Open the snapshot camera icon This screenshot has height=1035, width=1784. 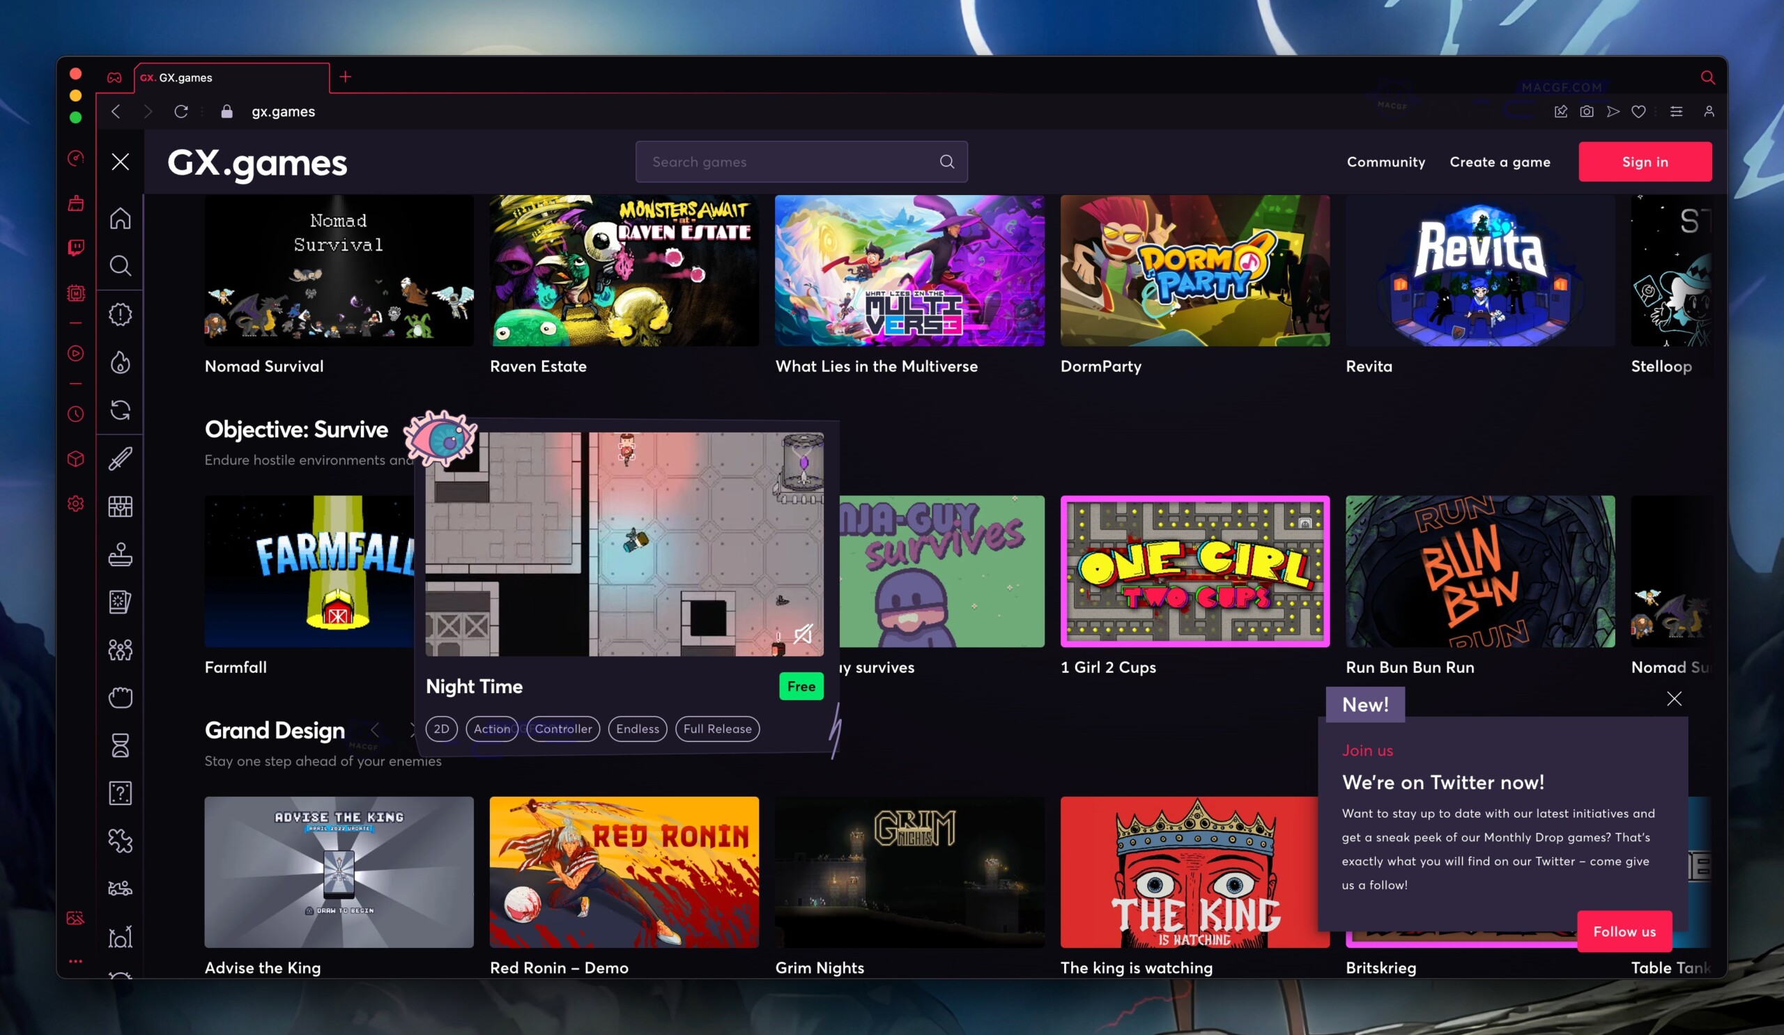pyautogui.click(x=1587, y=111)
